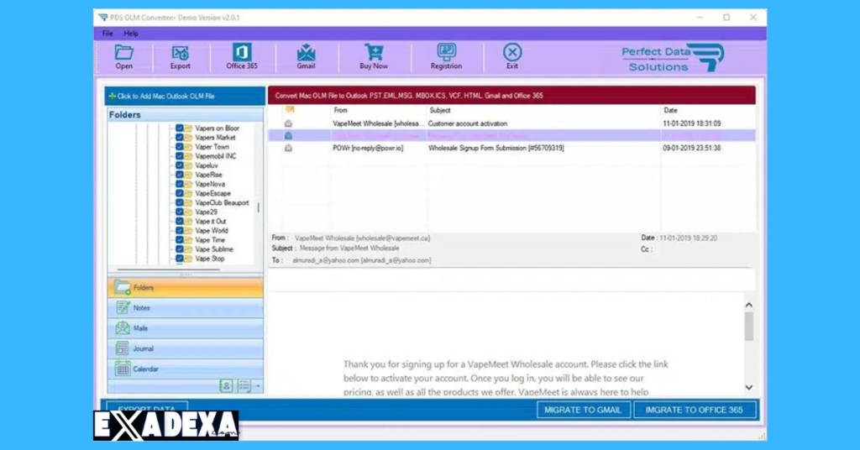Select the Vape Time folder
The width and height of the screenshot is (860, 450).
tap(210, 240)
